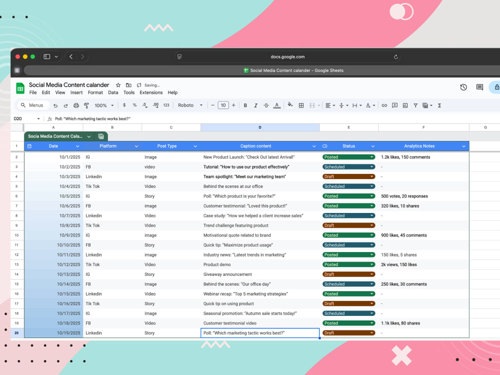Toggle strikethrough formatting
Screen dimensions: 500x375
[x=266, y=105]
